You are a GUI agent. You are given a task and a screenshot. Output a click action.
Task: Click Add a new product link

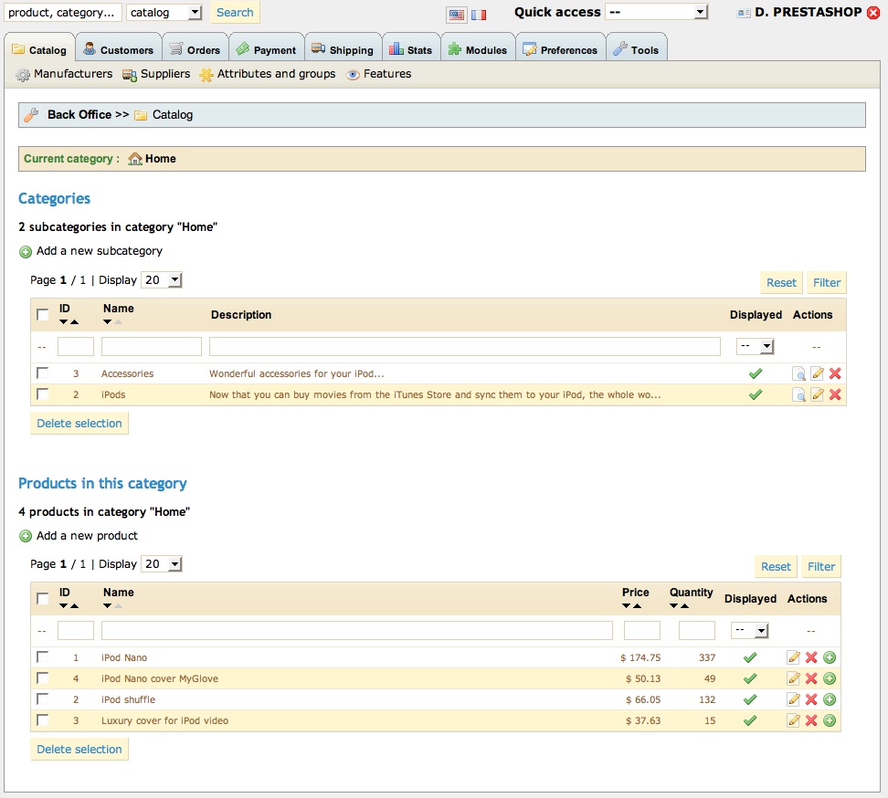tap(87, 536)
